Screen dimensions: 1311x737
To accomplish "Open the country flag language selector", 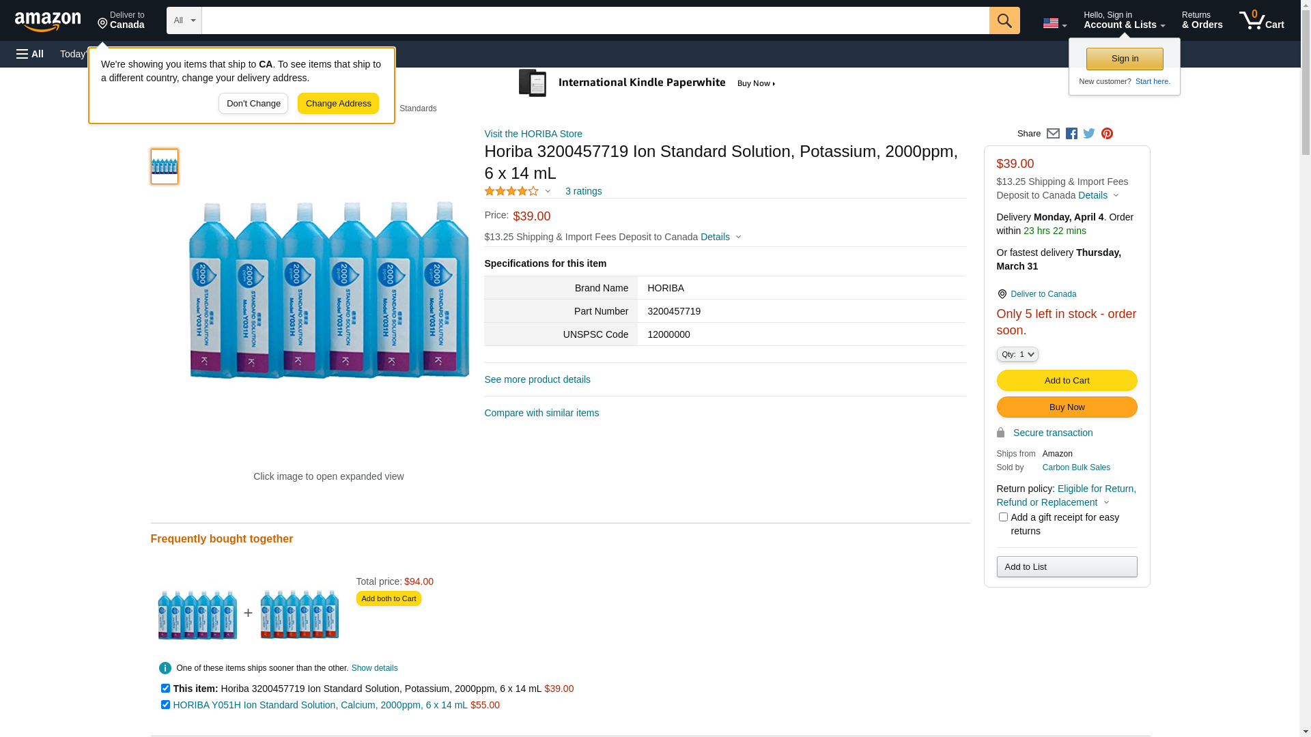I will point(1054,23).
